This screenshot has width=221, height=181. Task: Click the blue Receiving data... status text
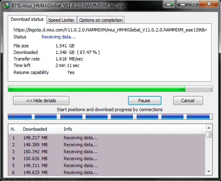click(58, 37)
